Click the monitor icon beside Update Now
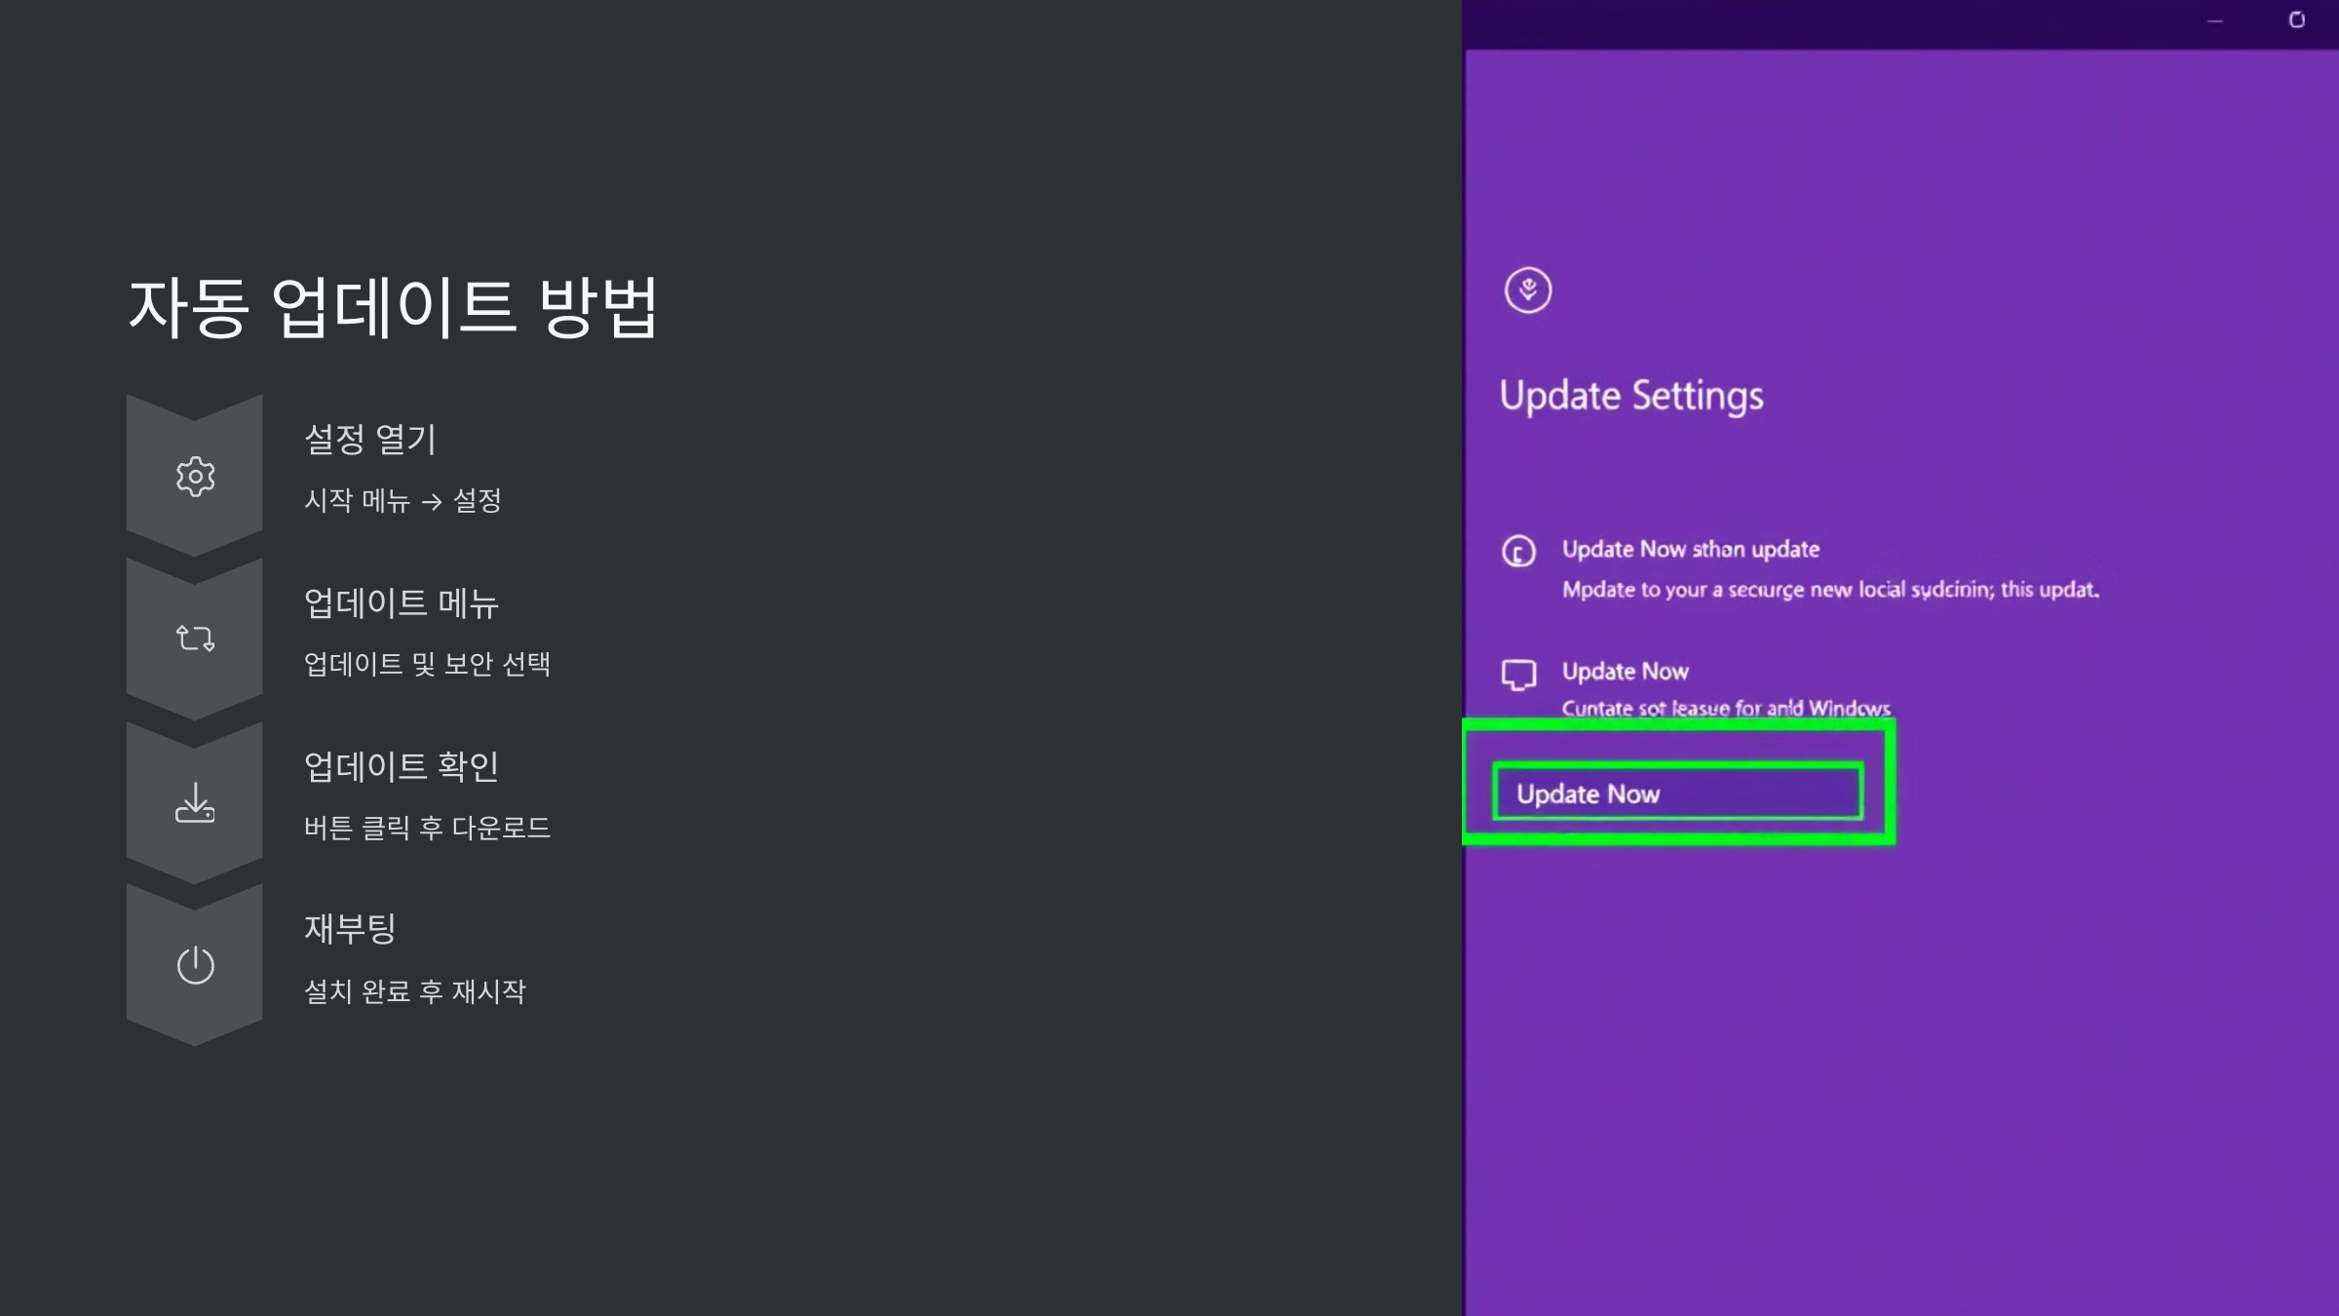This screenshot has width=2339, height=1316. tap(1518, 675)
